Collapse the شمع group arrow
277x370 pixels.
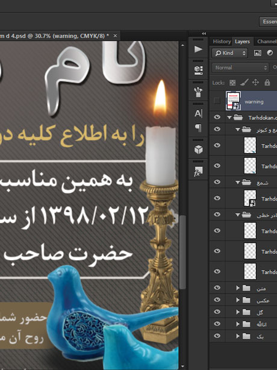pyautogui.click(x=238, y=182)
